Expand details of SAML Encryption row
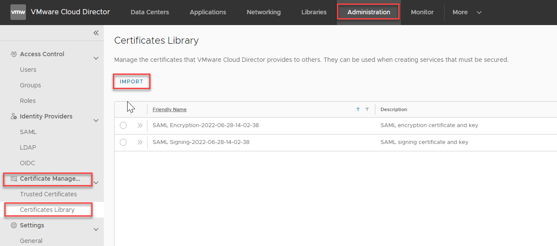The image size is (557, 246). click(x=140, y=125)
